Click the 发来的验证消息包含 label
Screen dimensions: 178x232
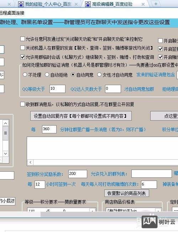(156, 75)
